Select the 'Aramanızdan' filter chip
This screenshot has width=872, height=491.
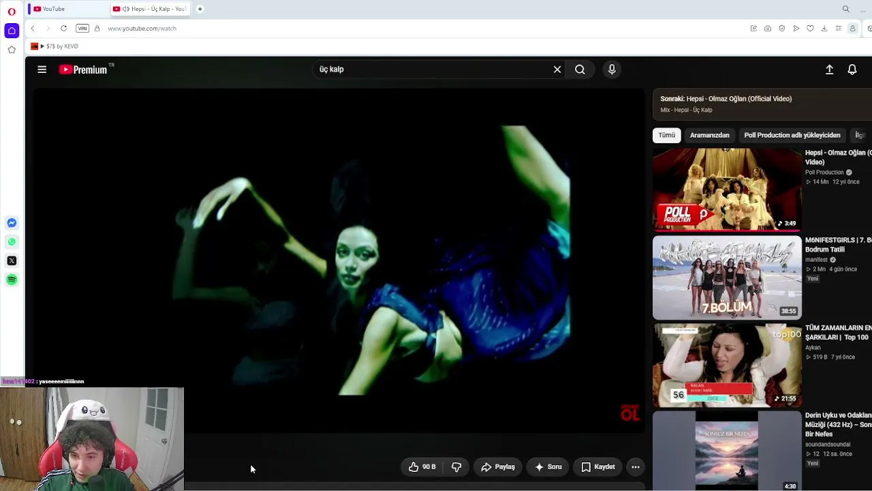pyautogui.click(x=709, y=135)
